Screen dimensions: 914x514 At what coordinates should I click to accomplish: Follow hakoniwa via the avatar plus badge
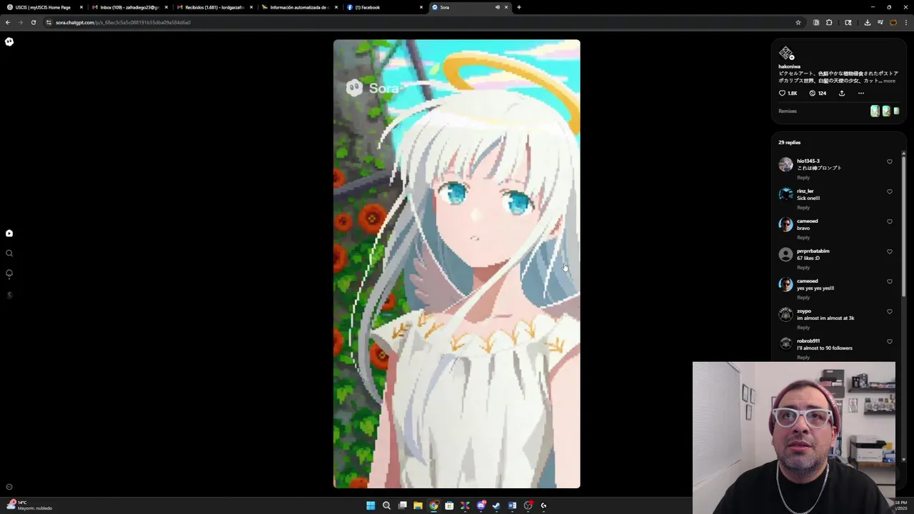click(x=792, y=57)
